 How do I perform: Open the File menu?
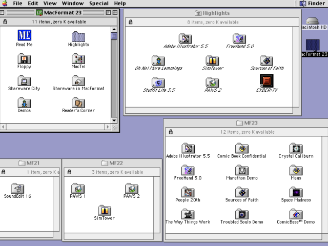17,4
